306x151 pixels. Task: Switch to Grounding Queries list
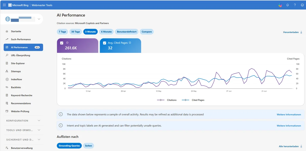[x=69, y=146]
